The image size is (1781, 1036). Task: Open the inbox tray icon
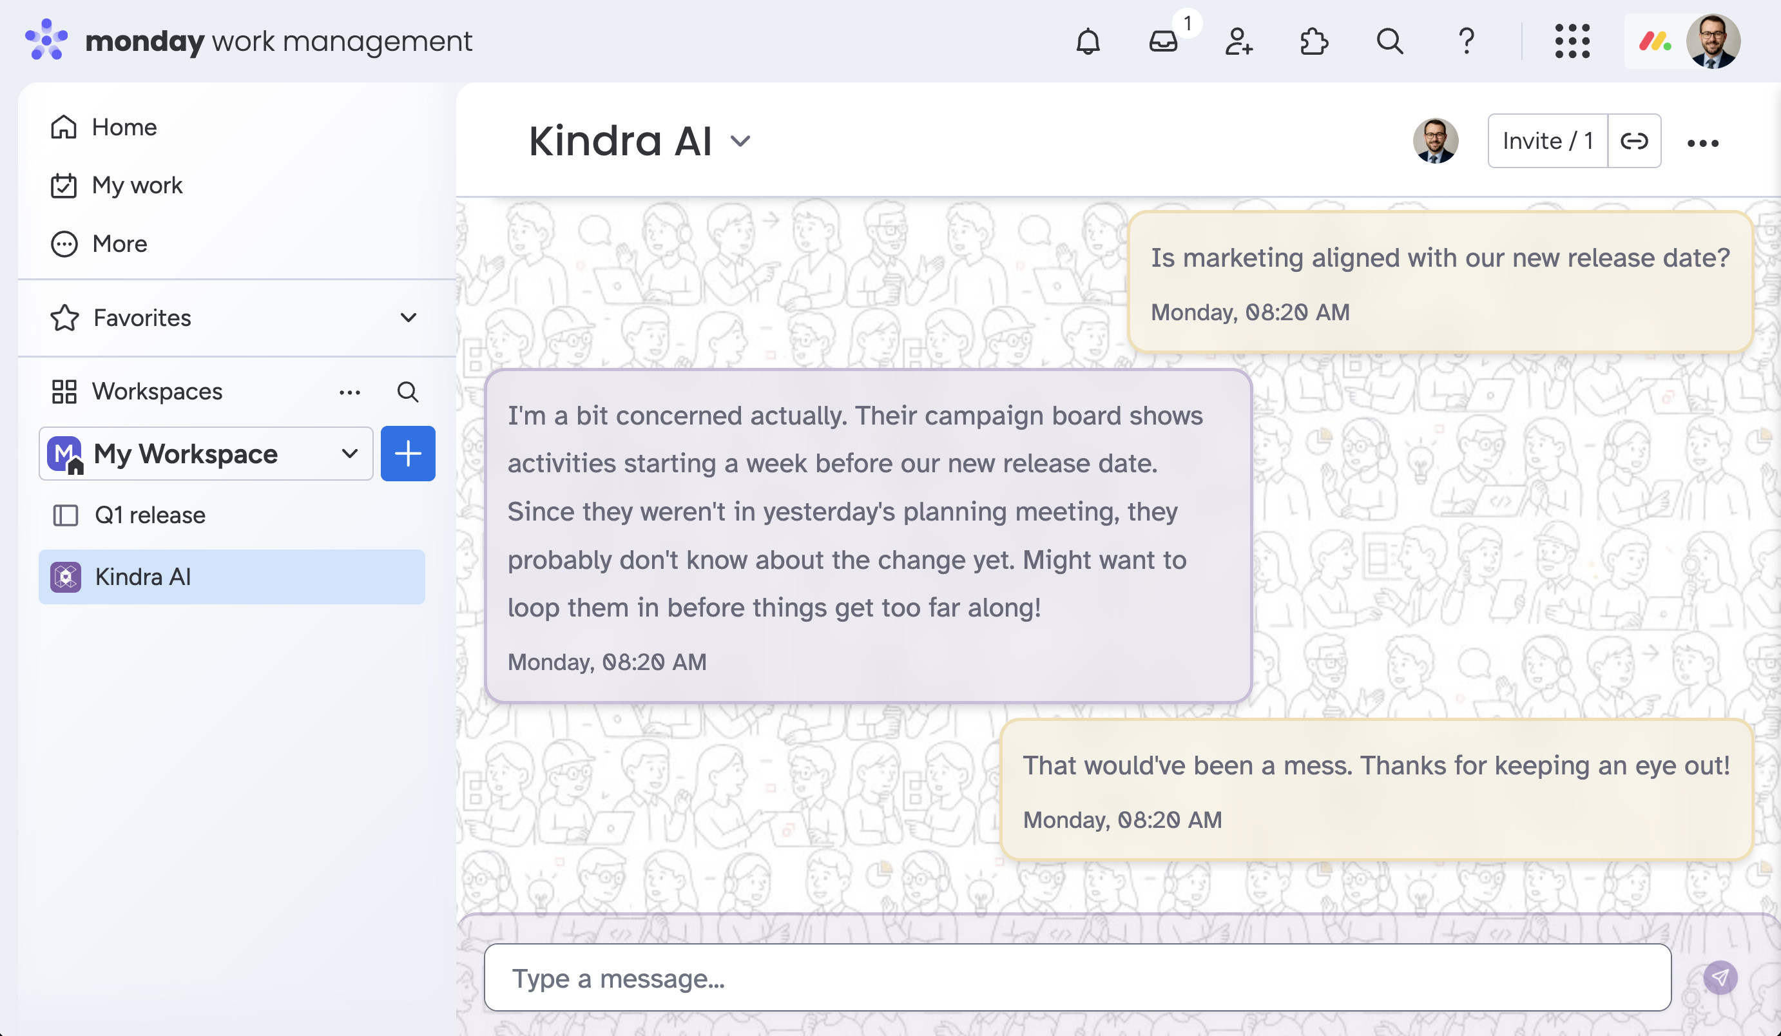click(x=1162, y=41)
